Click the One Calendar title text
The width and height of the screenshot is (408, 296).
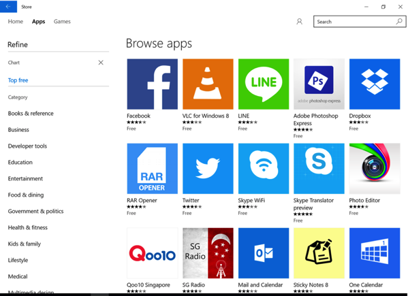(x=366, y=285)
